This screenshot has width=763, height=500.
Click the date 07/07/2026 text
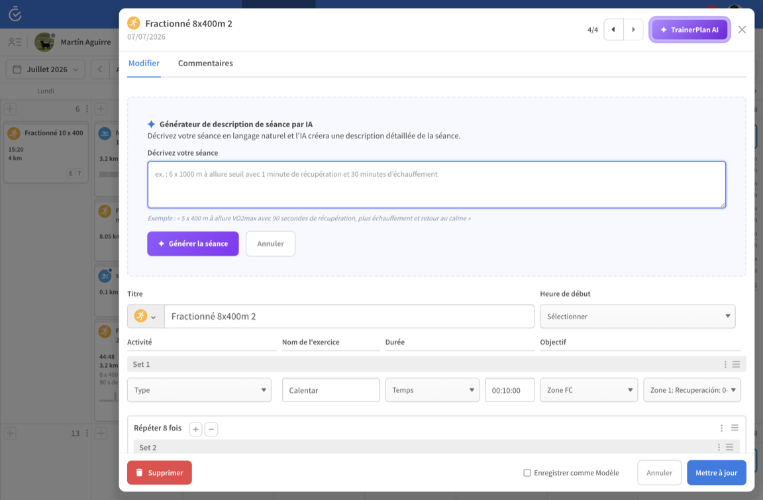[x=146, y=37]
